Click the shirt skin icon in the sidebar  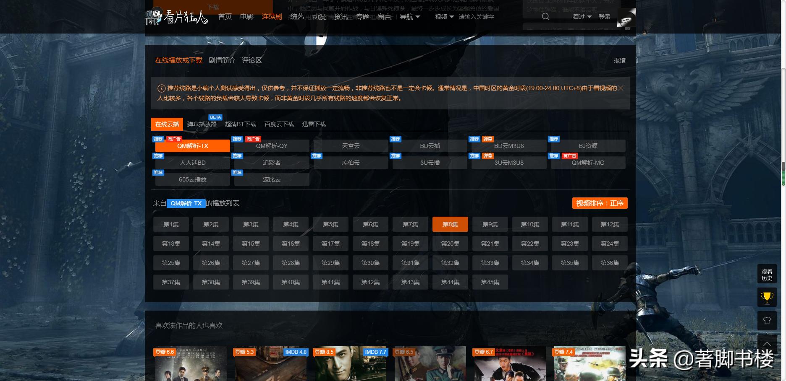[767, 321]
